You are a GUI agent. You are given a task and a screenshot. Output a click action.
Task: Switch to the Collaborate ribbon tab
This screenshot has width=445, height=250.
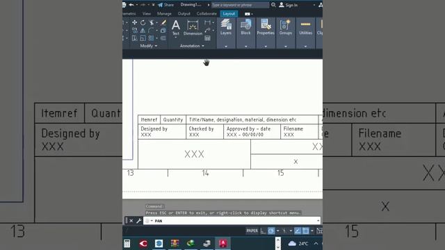click(x=207, y=14)
